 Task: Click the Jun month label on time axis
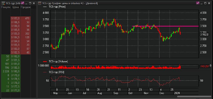click(x=70, y=93)
